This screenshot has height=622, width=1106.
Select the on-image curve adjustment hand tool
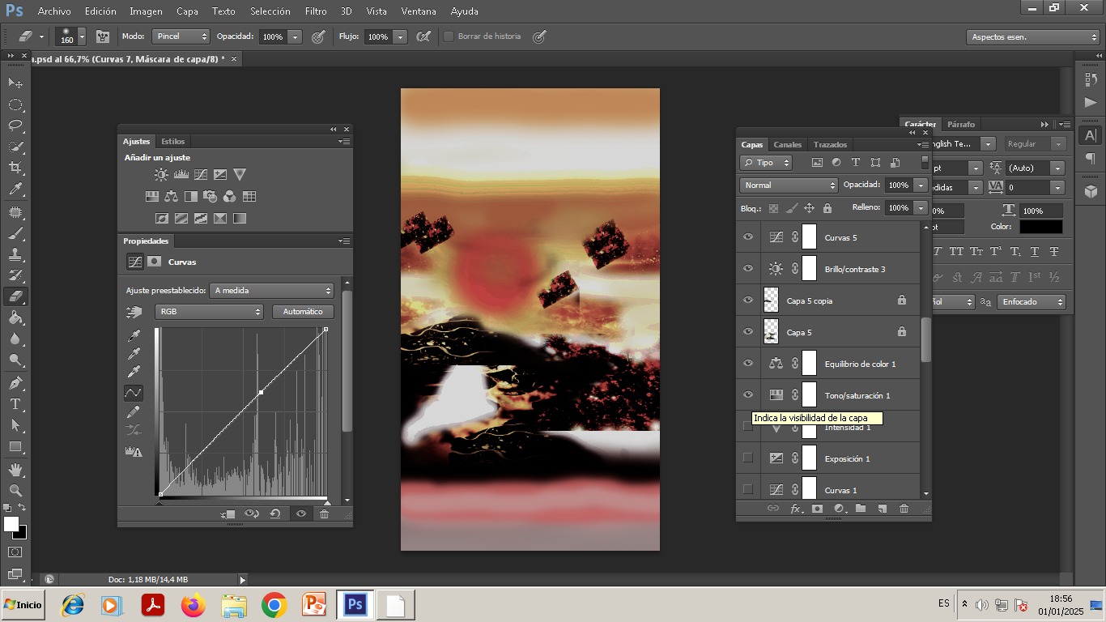134,312
